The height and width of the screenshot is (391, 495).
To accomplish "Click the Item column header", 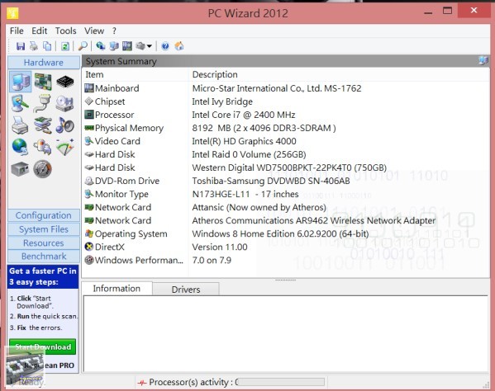I will [x=136, y=75].
